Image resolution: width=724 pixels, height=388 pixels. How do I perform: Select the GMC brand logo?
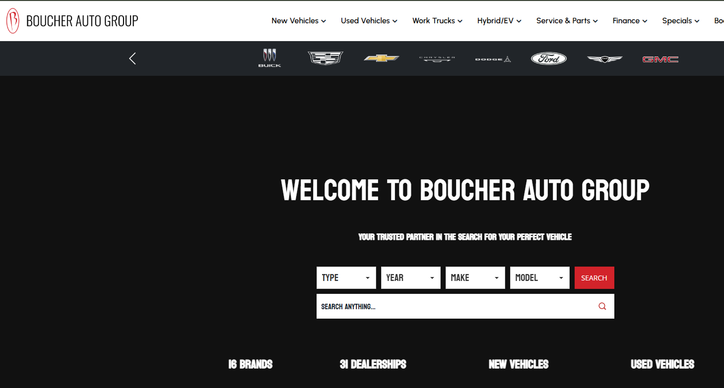click(x=660, y=59)
